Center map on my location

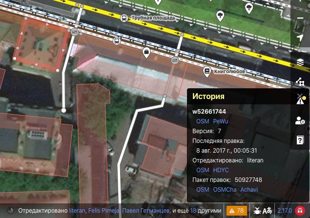click(300, 38)
